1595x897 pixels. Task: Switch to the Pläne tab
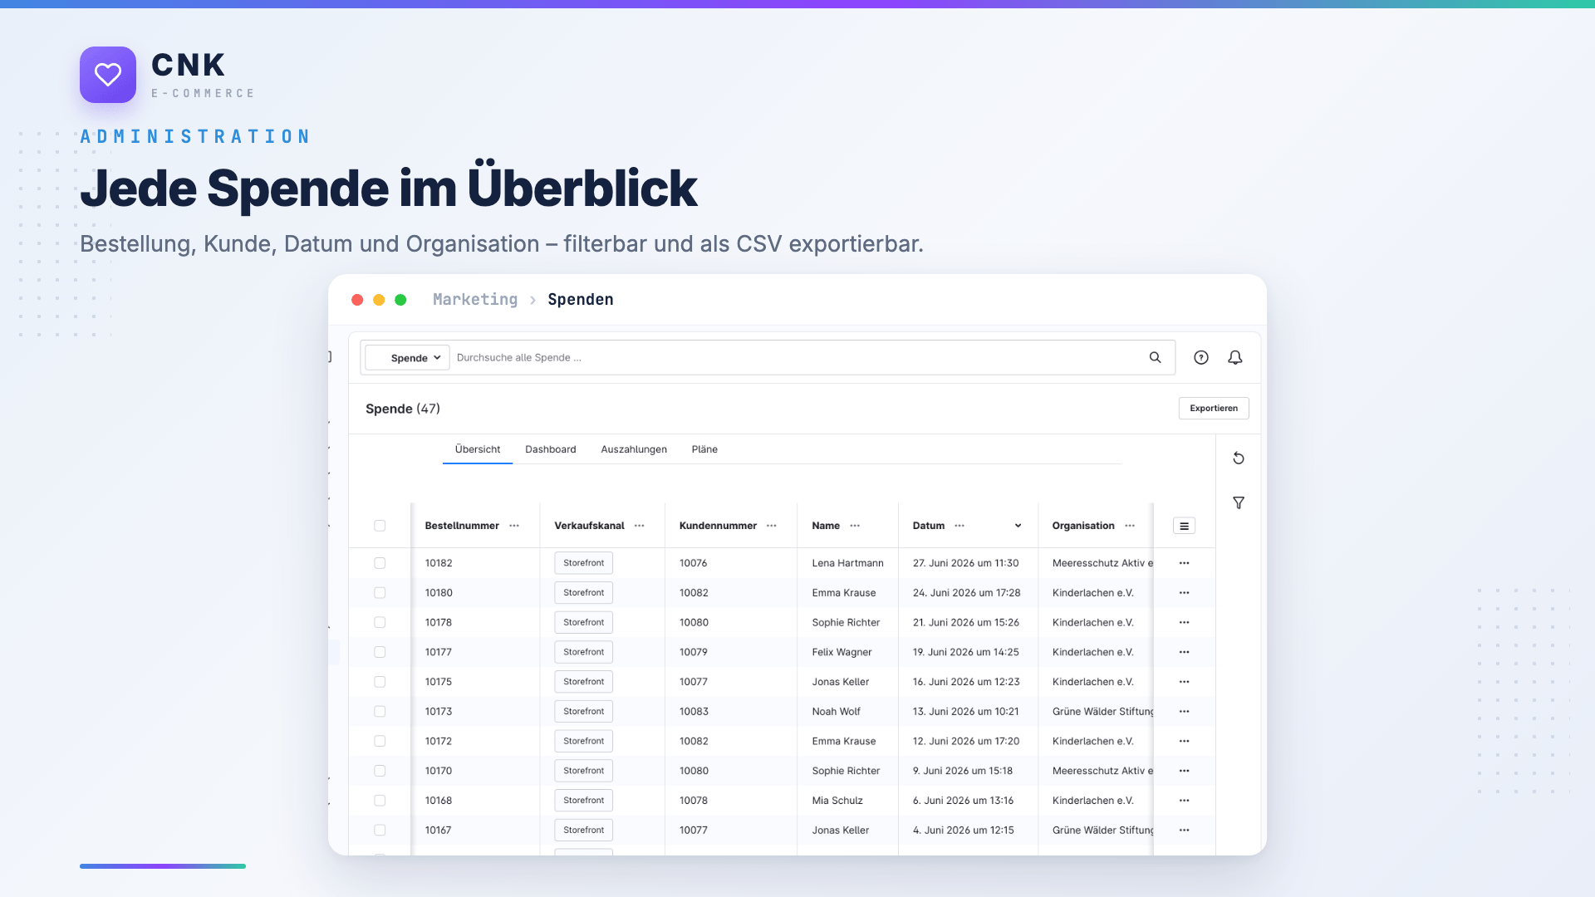pos(704,449)
